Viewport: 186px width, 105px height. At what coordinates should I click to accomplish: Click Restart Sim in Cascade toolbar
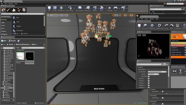(152, 26)
